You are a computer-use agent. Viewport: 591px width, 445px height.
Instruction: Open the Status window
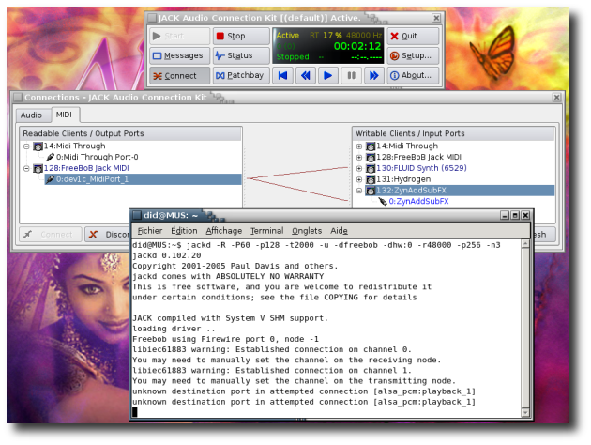240,55
